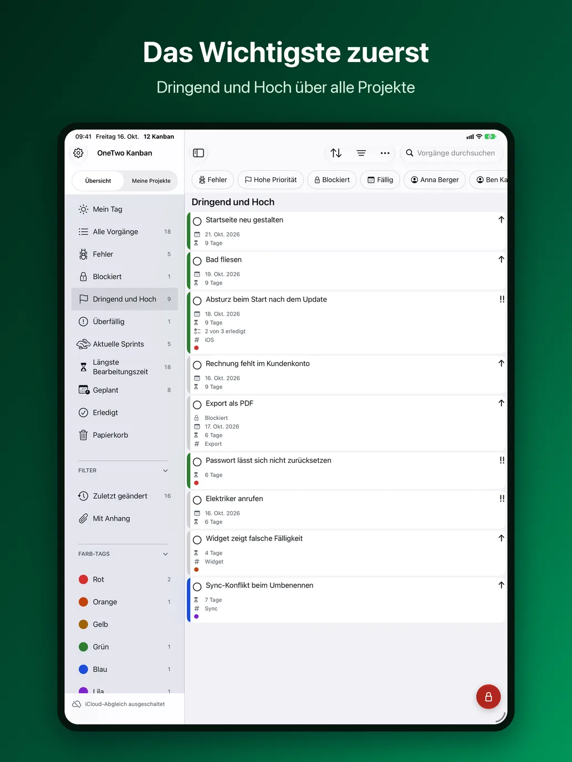Screen dimensions: 572x762
Task: Click double exclamation on Absturz beim Start
Action: pos(502,299)
